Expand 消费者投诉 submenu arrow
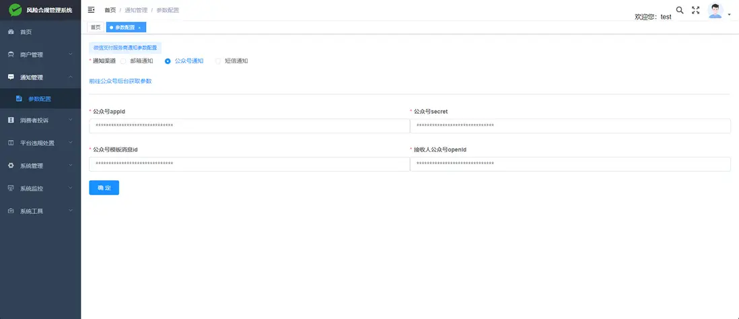This screenshot has height=319, width=739. tap(70, 120)
